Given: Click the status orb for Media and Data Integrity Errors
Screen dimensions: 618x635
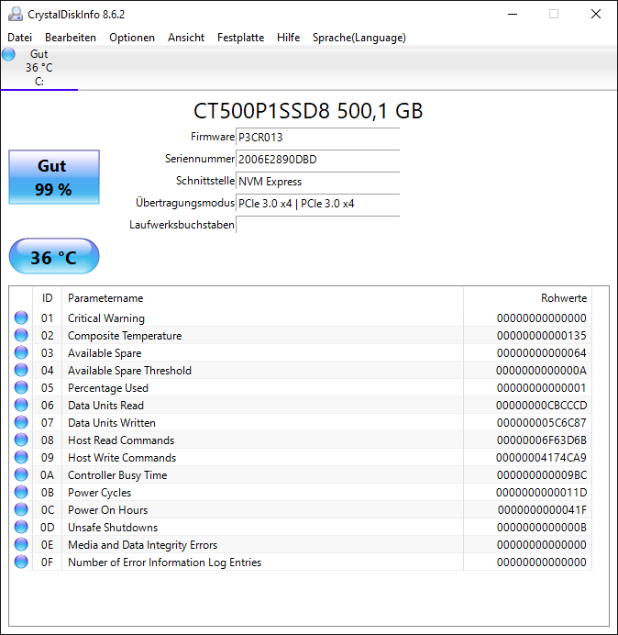Looking at the screenshot, I should click(x=21, y=544).
